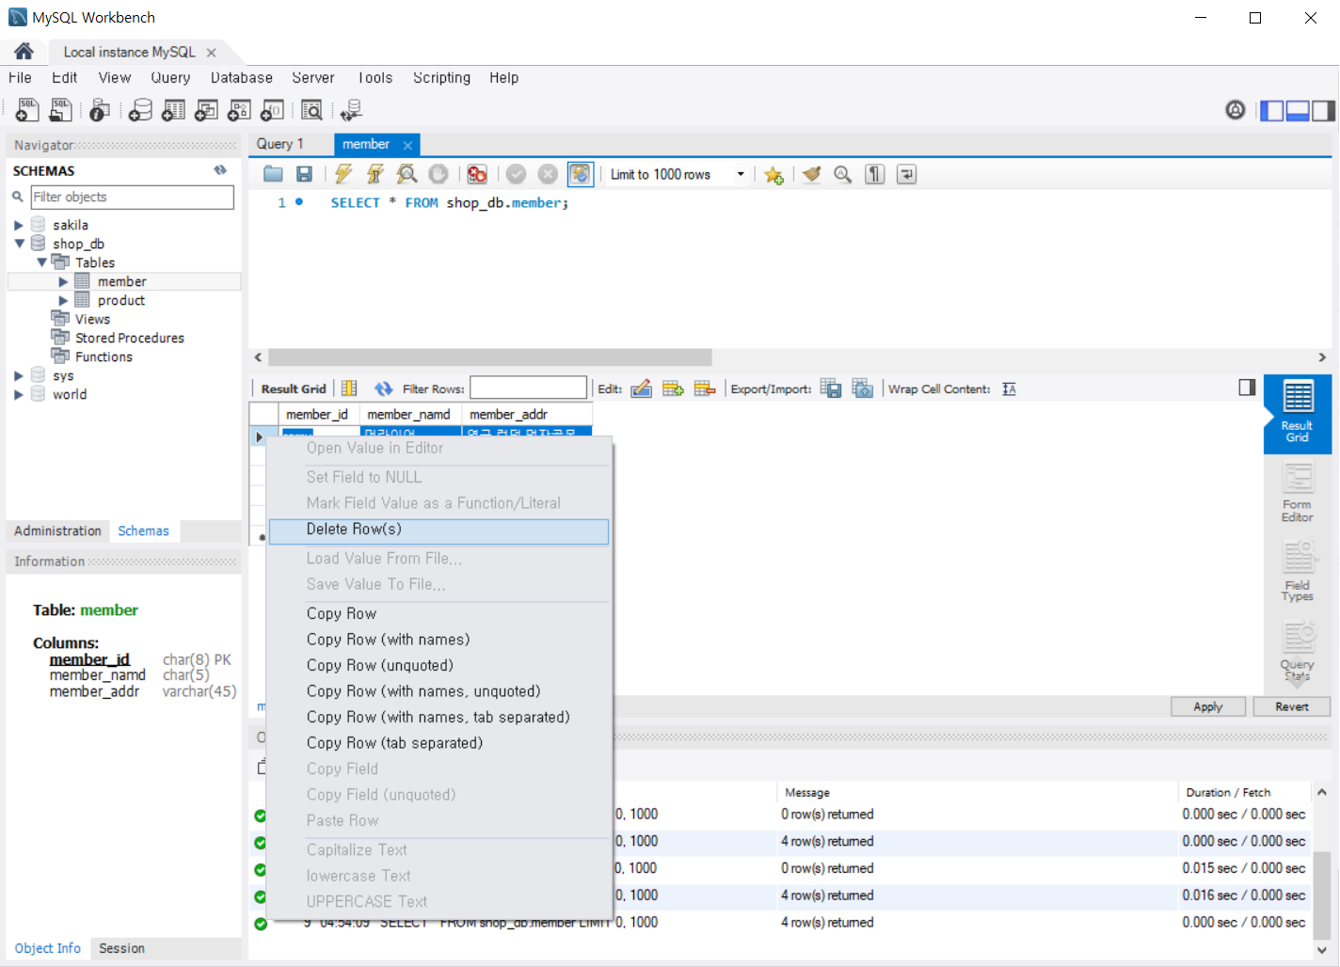The width and height of the screenshot is (1340, 967).
Task: Save script with the floppy disk icon
Action: coord(304,174)
